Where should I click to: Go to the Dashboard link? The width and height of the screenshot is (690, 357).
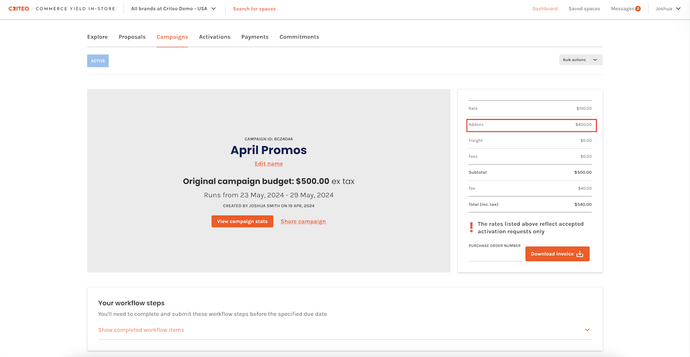[545, 9]
